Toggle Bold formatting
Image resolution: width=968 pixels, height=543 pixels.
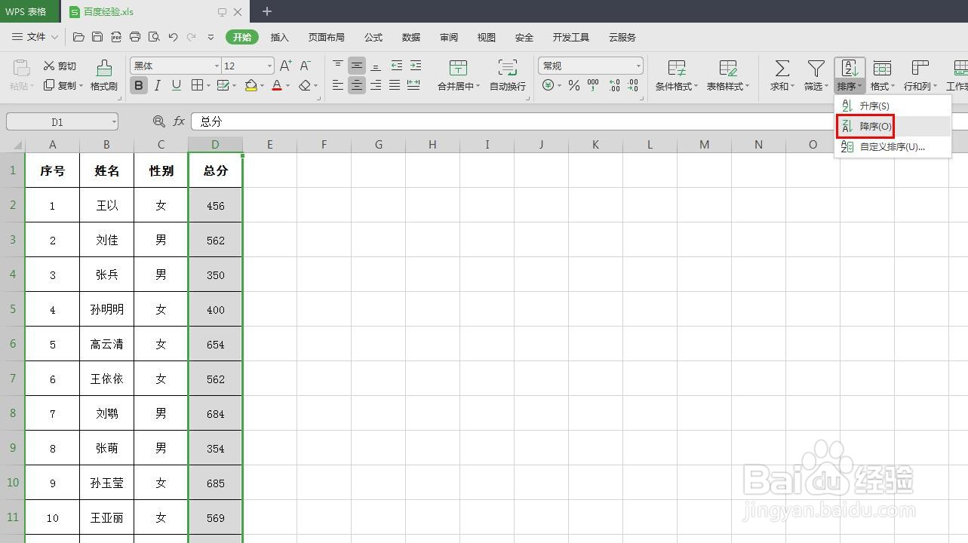pos(139,85)
